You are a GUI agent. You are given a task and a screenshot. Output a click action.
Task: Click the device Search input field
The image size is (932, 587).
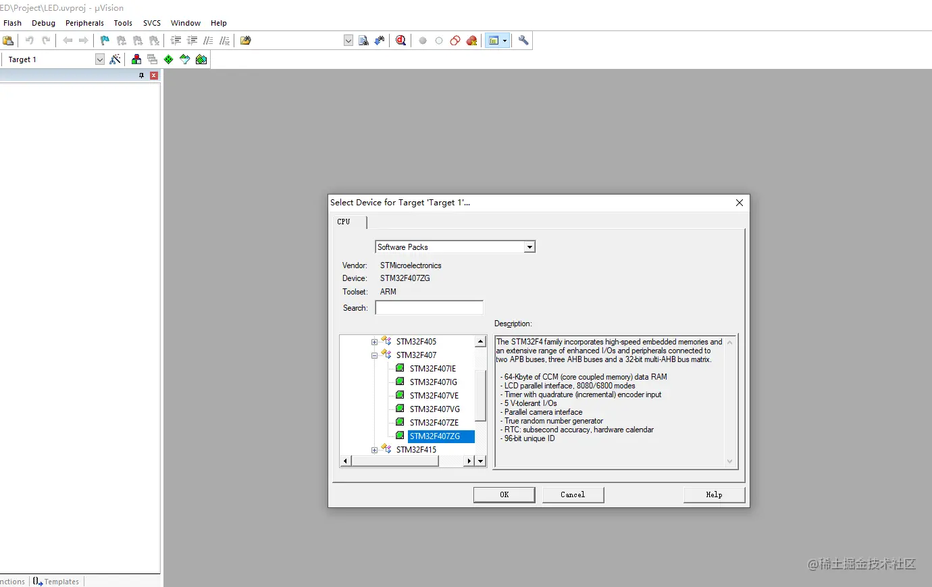point(430,308)
